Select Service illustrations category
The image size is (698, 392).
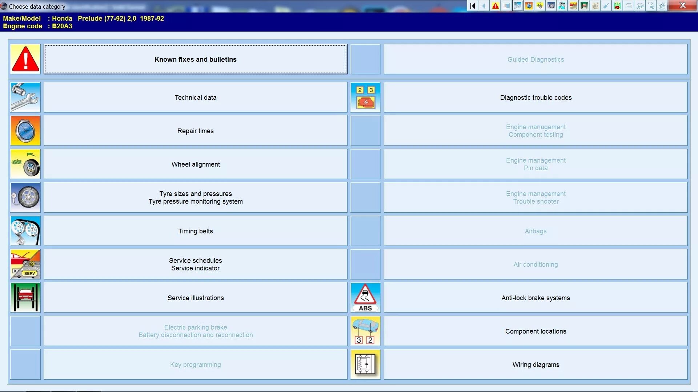coord(195,298)
